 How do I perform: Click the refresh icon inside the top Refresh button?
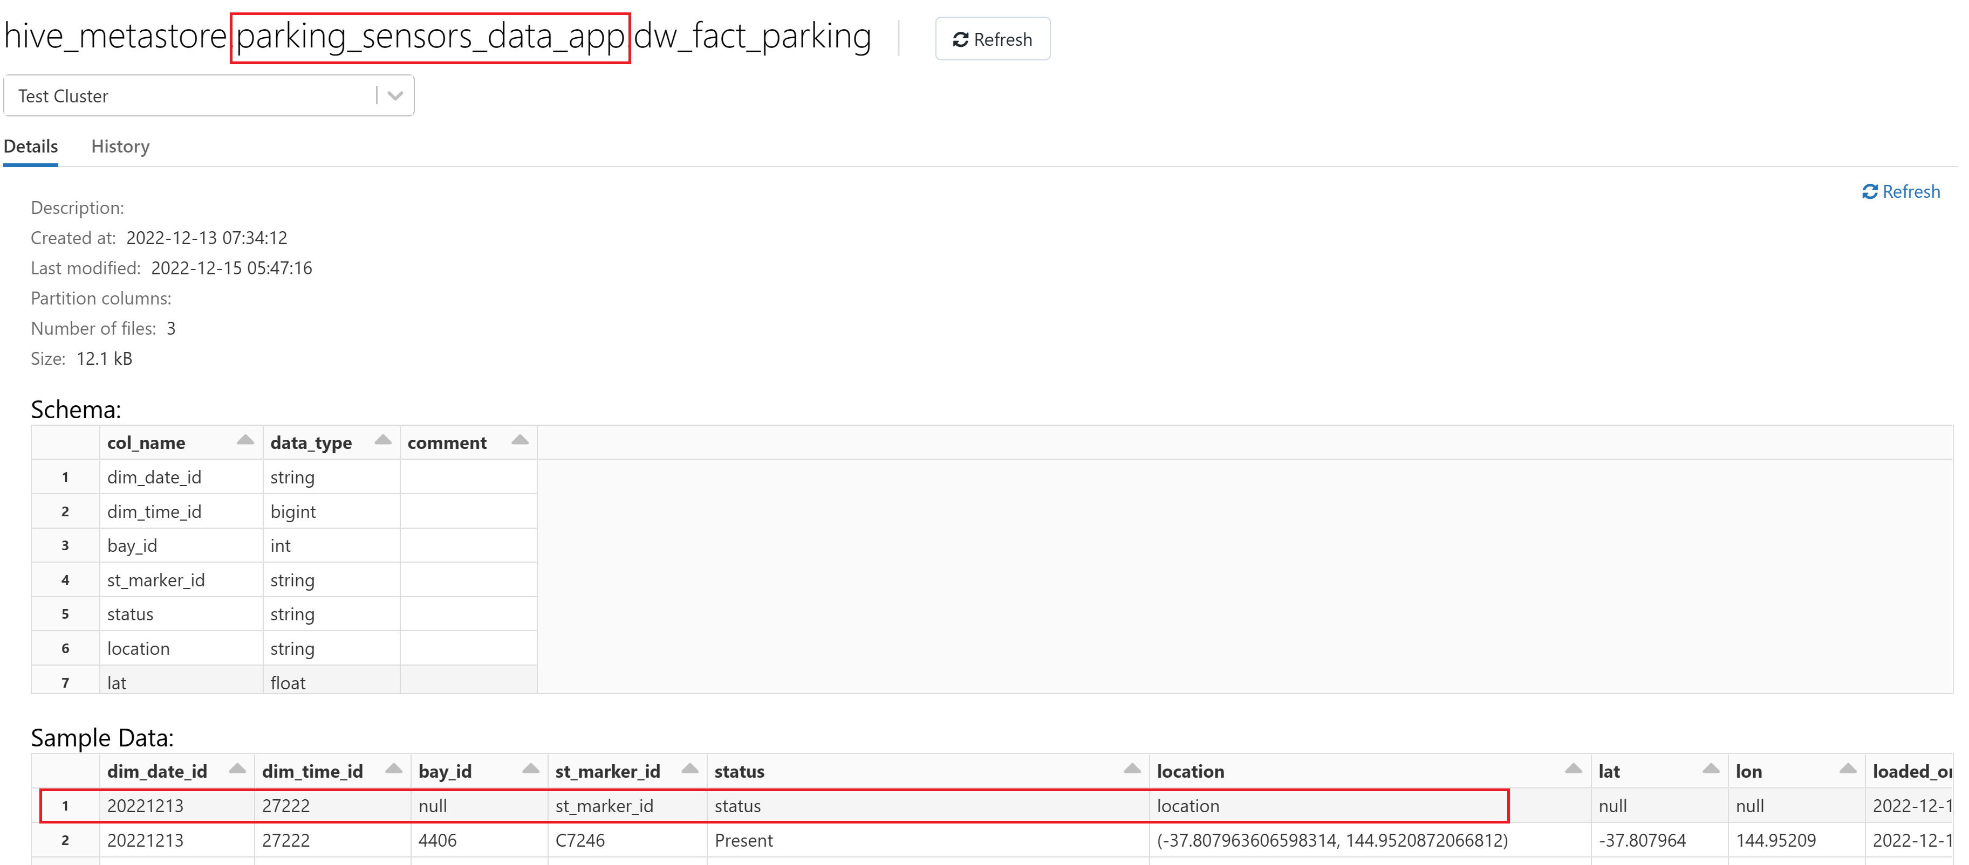pyautogui.click(x=961, y=39)
